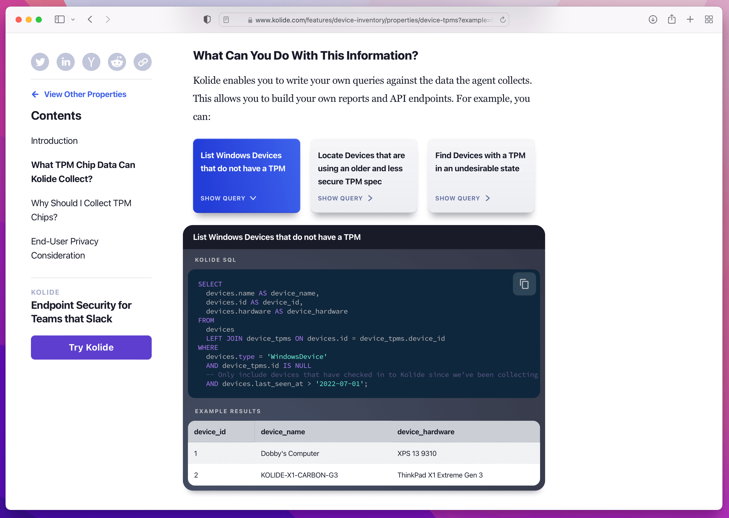The image size is (729, 518).
Task: Click Safari share sheet icon
Action: click(672, 20)
